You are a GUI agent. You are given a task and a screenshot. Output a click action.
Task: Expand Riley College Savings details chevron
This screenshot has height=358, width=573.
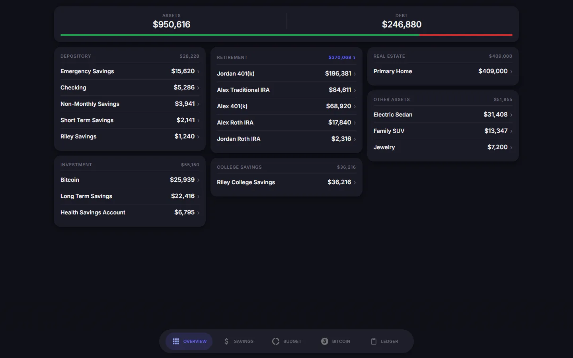pyautogui.click(x=355, y=183)
